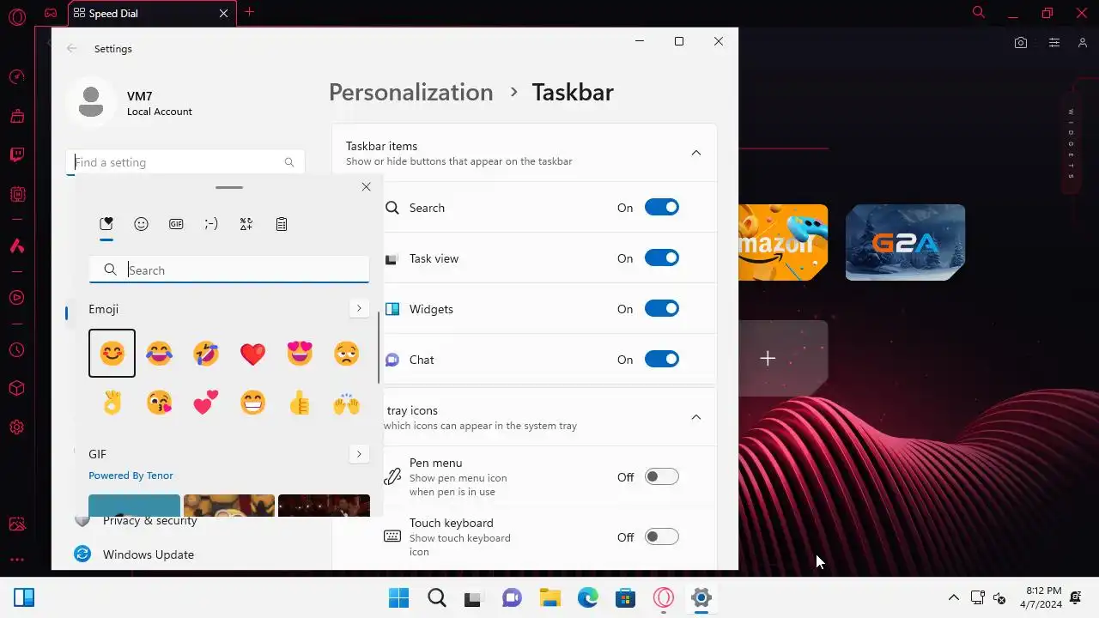Click the emoji picker Search field
The image size is (1099, 618).
tap(229, 270)
